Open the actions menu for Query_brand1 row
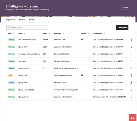The height and width of the screenshot is (121, 137). click(131, 97)
